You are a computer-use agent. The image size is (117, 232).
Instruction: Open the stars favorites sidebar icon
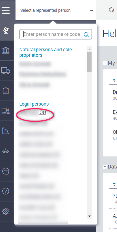tap(6, 151)
